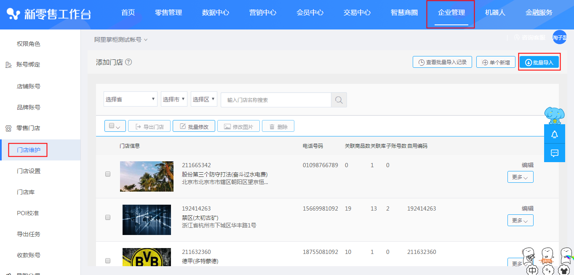Open the 选择省 dropdown
Screen dimensions: 574x275
tap(131, 99)
